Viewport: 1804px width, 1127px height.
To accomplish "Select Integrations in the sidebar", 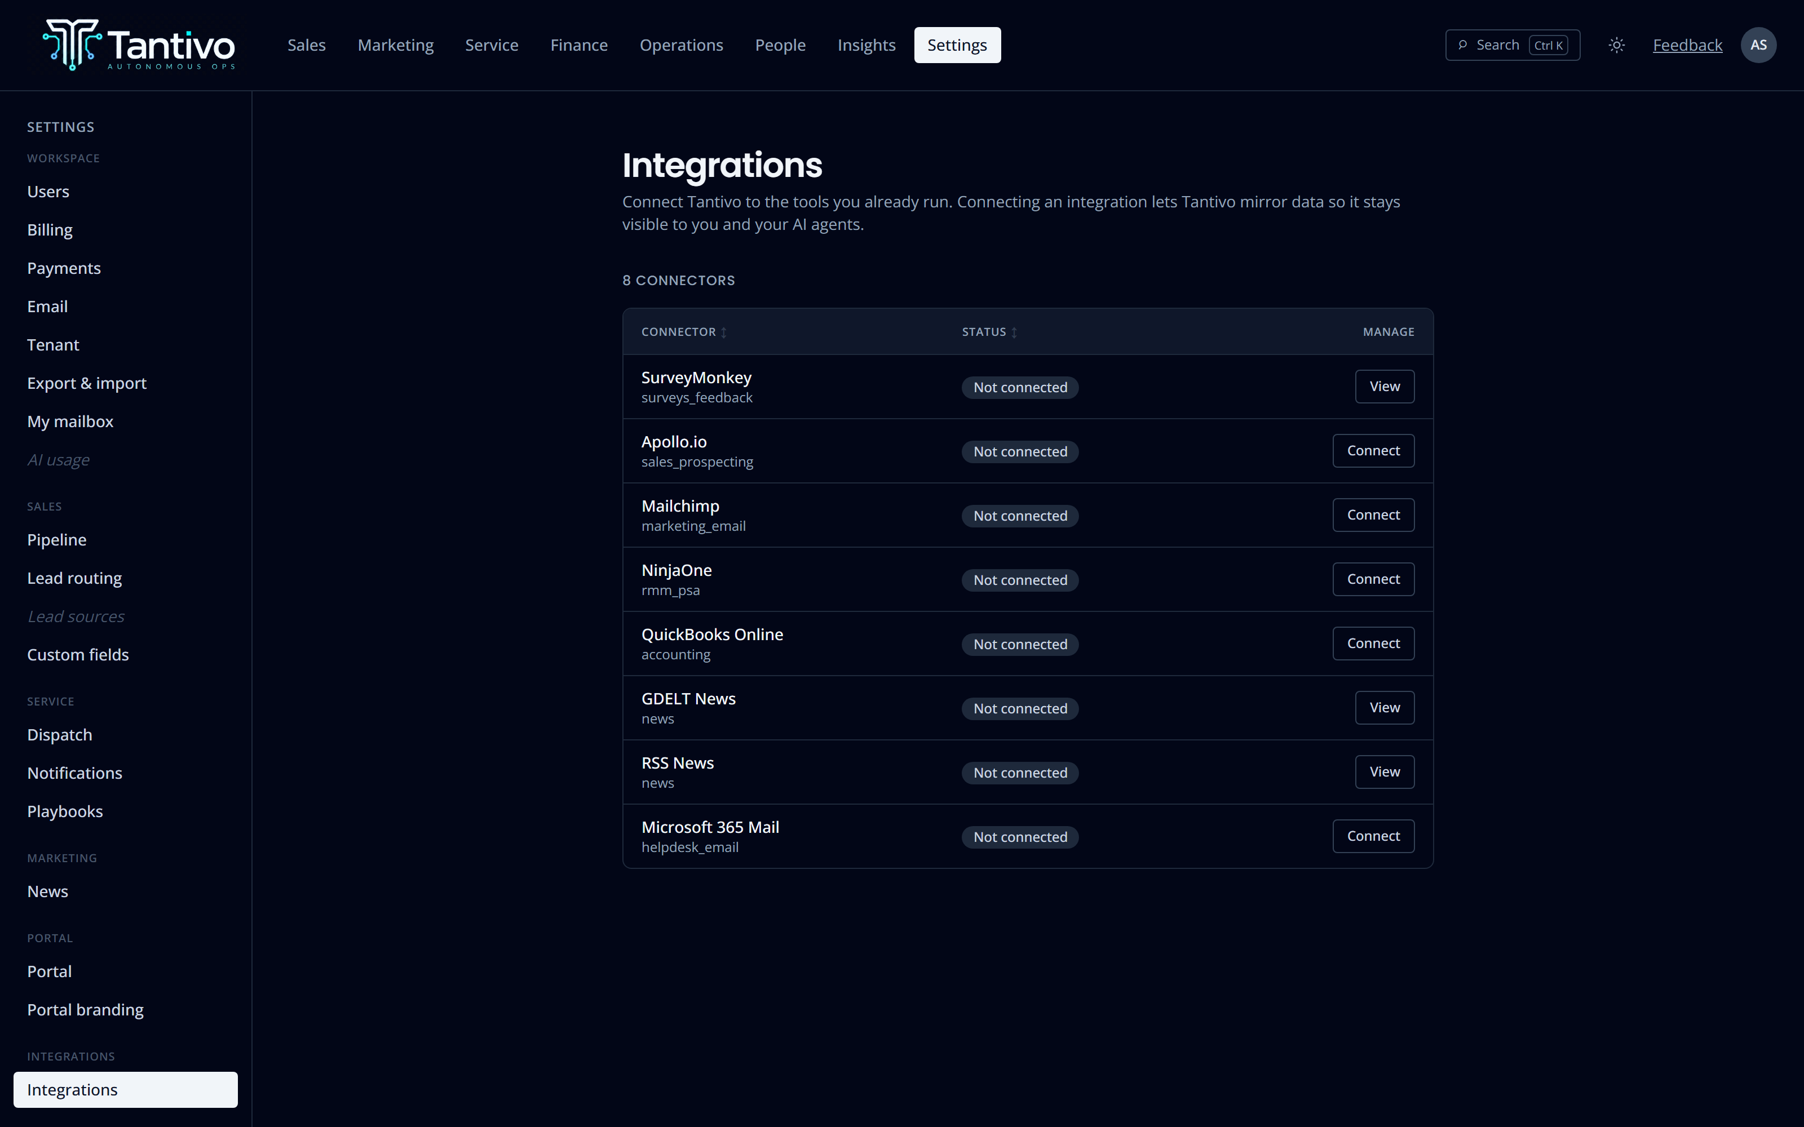I will point(125,1090).
